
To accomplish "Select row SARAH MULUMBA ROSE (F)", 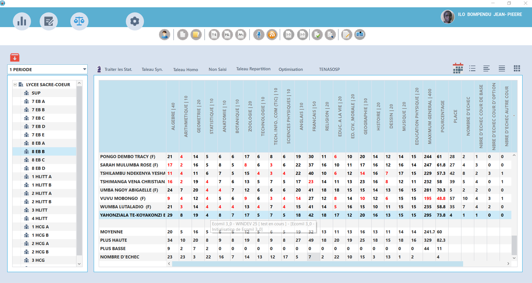I will coord(305,165).
